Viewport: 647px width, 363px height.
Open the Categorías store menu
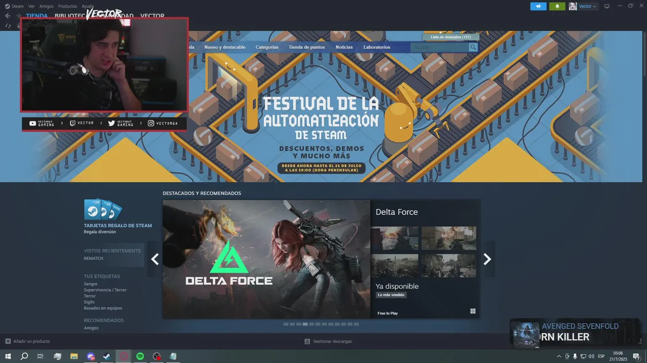point(267,47)
